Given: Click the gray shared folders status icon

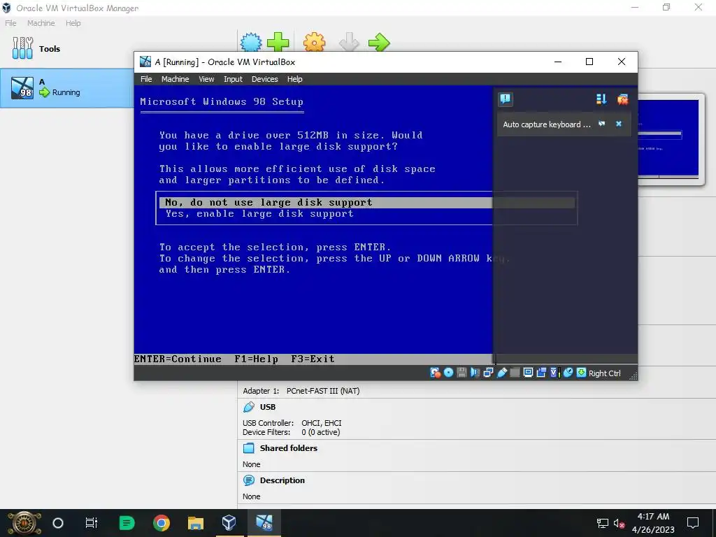Looking at the screenshot, I should click(515, 373).
